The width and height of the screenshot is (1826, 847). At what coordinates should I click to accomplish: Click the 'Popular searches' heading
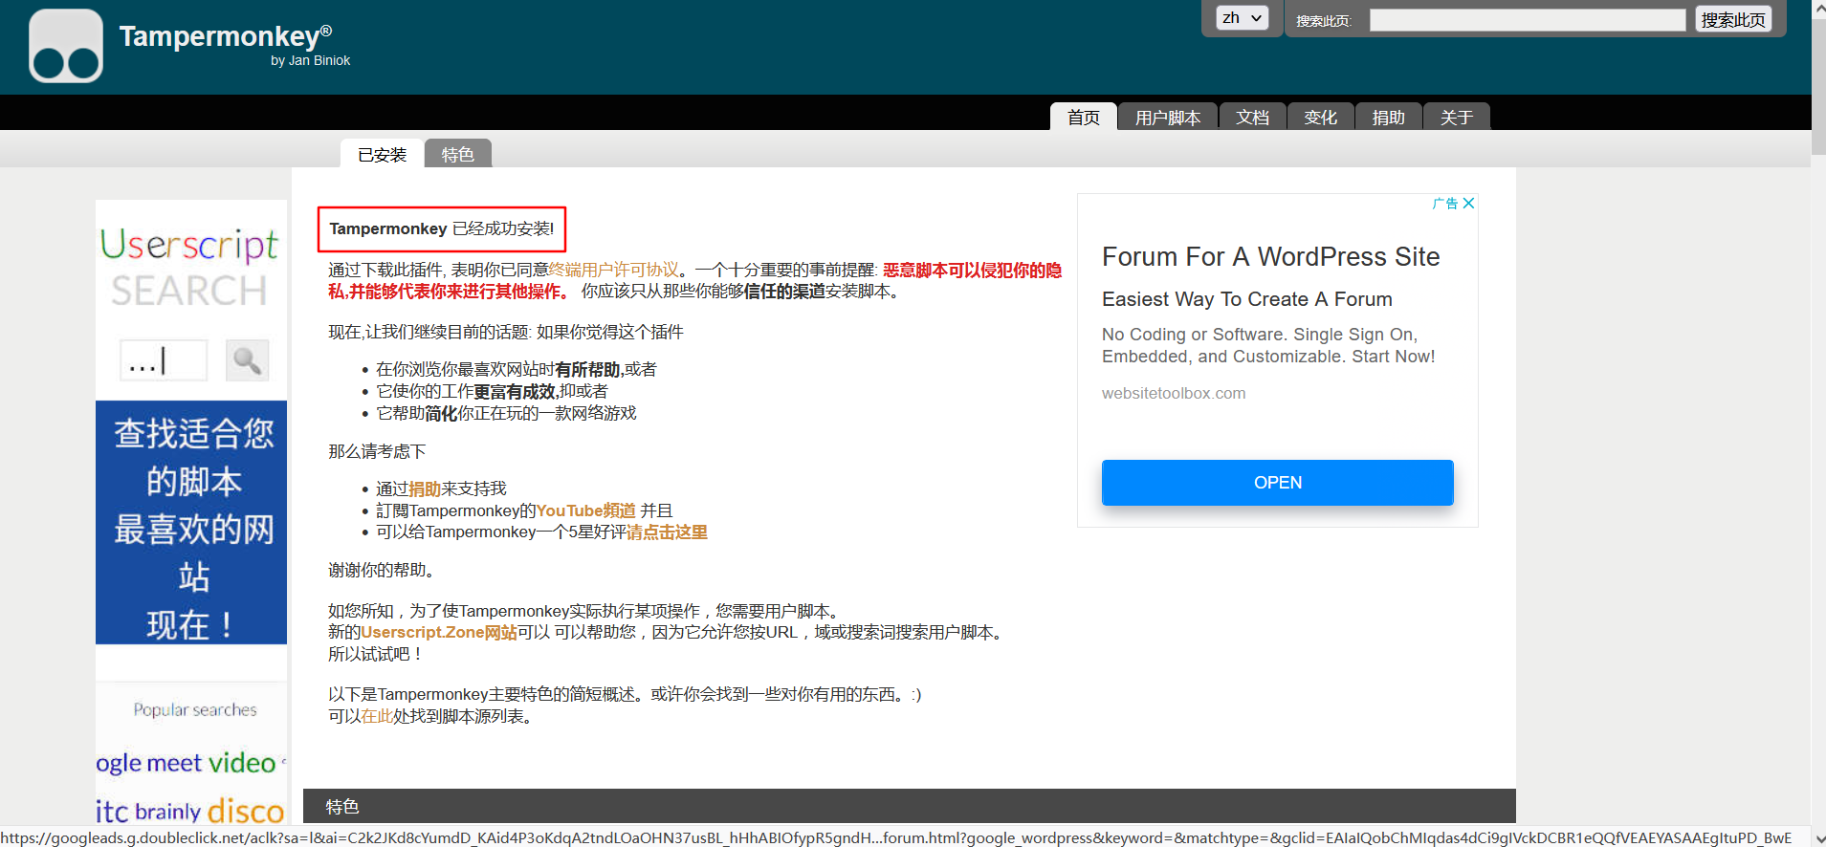tap(195, 709)
